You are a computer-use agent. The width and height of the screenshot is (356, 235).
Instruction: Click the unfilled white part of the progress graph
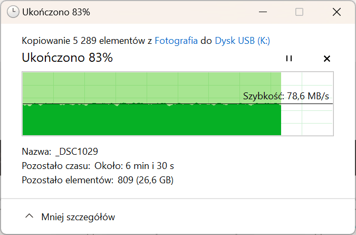[307, 118]
